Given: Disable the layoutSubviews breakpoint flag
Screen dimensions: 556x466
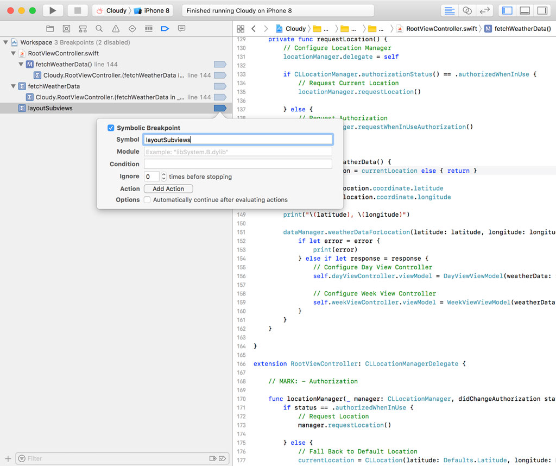Looking at the screenshot, I should pos(219,108).
